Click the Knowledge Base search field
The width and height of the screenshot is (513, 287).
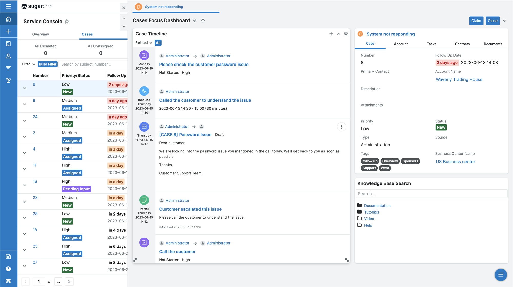coord(431,194)
